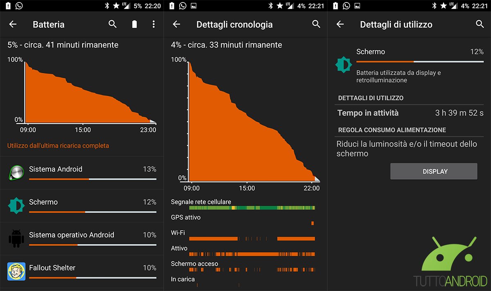Click the DISPLAY button
491x291 pixels.
[x=434, y=171]
